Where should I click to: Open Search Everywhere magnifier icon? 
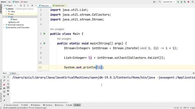(193, 2)
